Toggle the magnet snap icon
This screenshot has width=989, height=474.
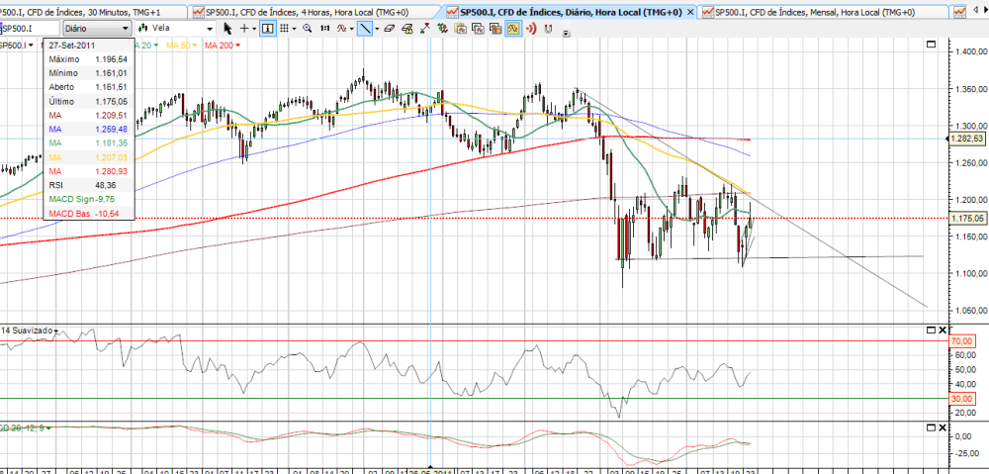tap(548, 29)
